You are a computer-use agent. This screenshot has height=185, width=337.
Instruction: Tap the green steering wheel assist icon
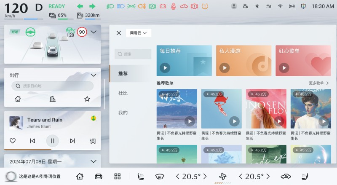pos(30,32)
